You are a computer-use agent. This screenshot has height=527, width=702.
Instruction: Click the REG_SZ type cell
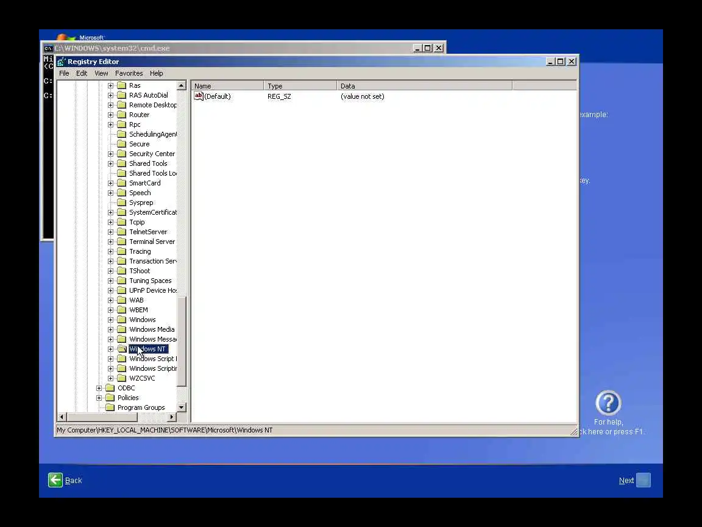click(279, 96)
